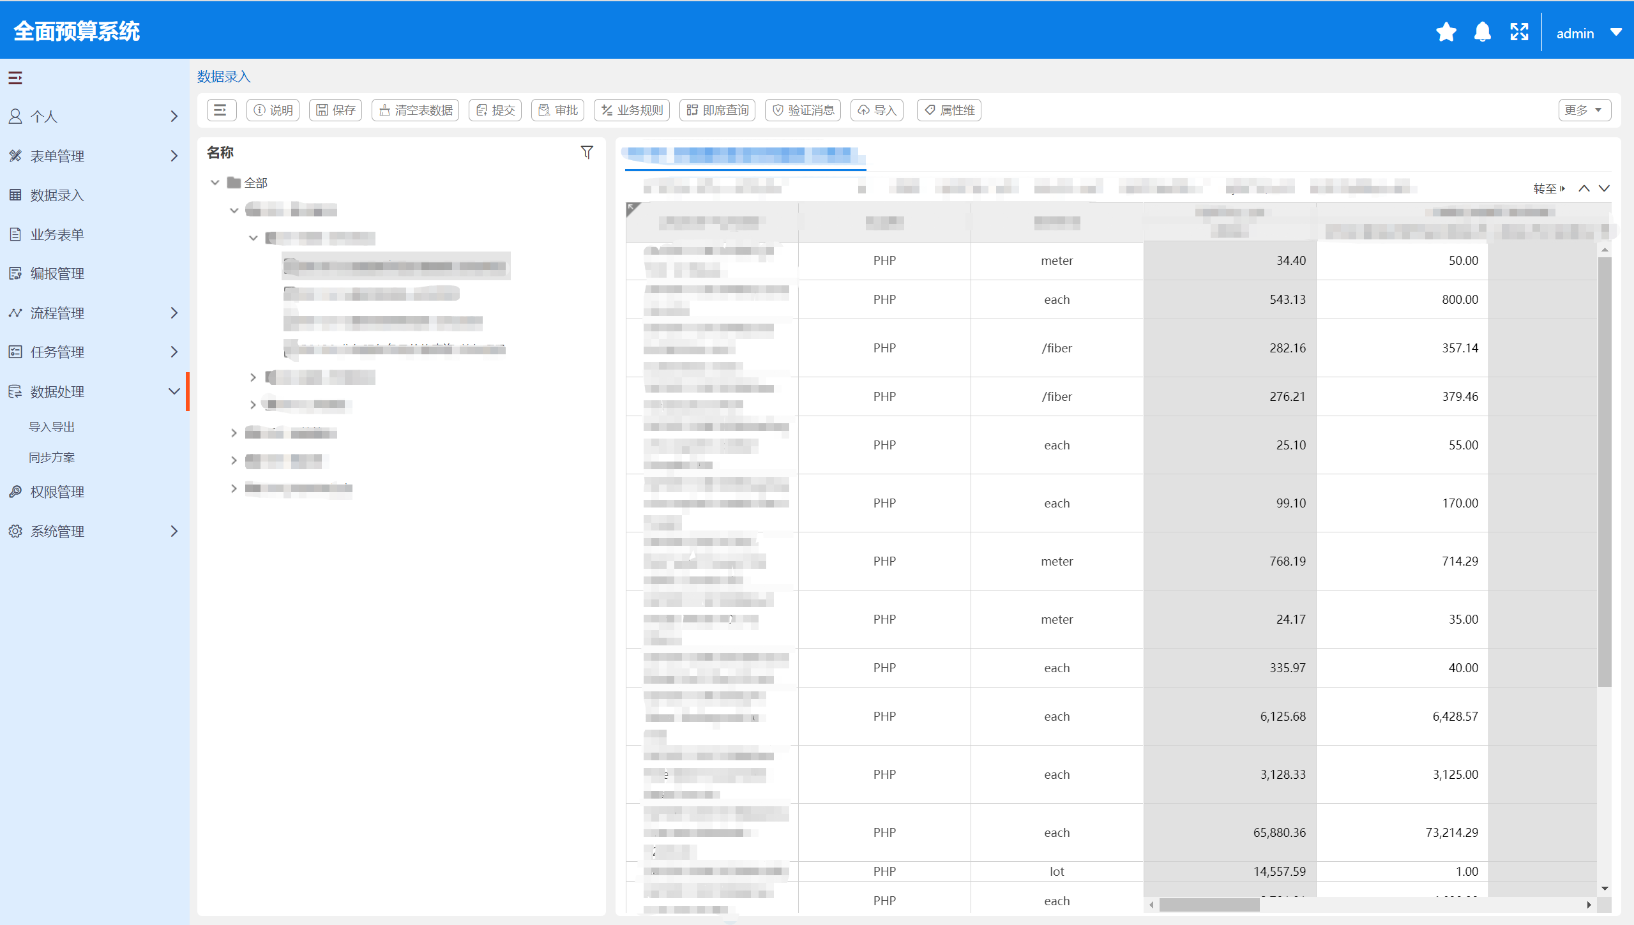Click the 数据录入 breadcrumb title

[223, 77]
